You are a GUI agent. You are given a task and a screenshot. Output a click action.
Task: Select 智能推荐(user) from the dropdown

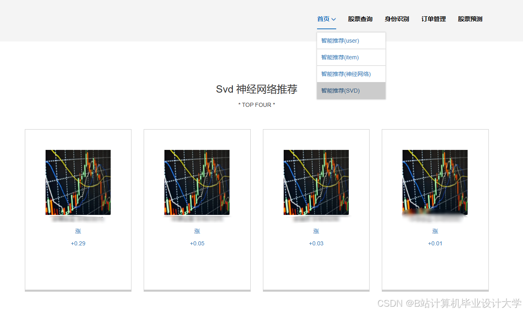(339, 41)
